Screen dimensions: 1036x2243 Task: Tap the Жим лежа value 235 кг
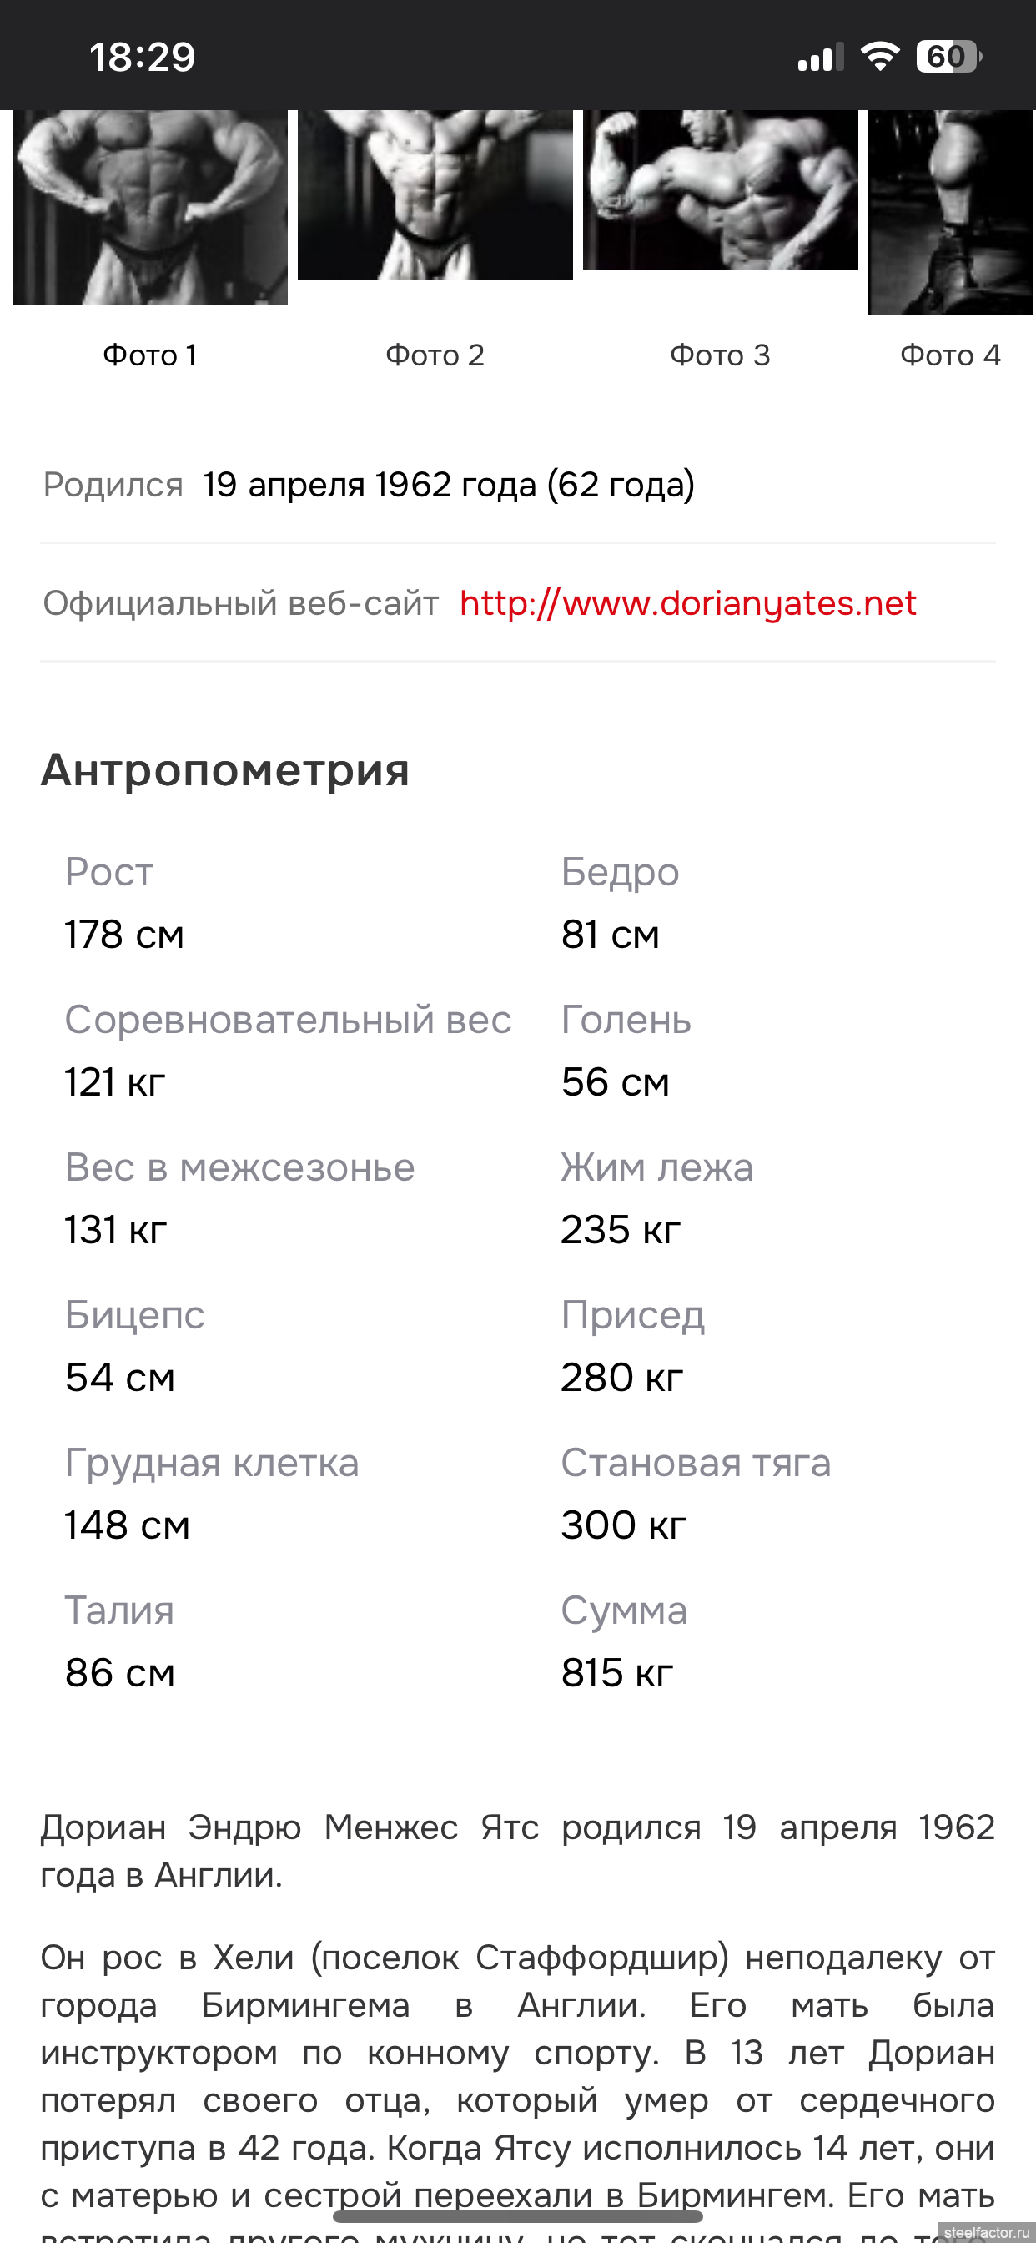tap(621, 1229)
